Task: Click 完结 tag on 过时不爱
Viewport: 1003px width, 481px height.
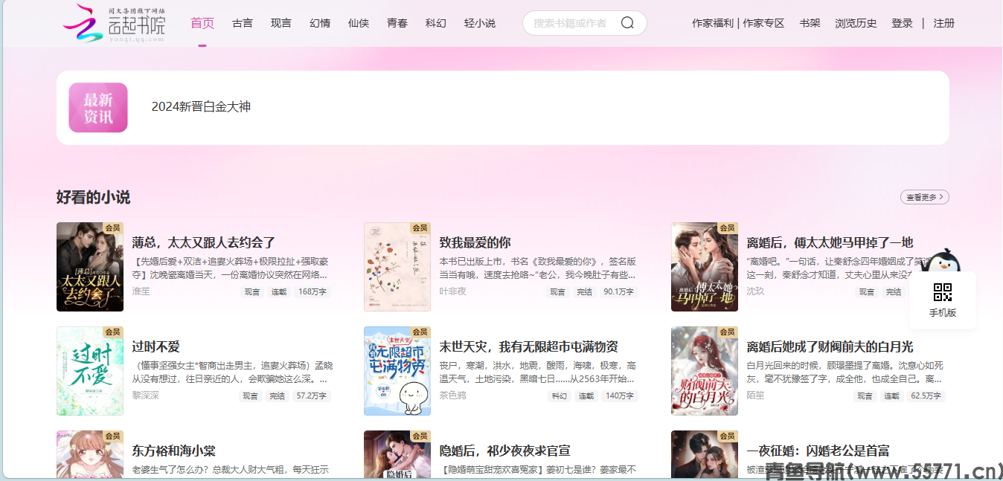Action: point(277,396)
